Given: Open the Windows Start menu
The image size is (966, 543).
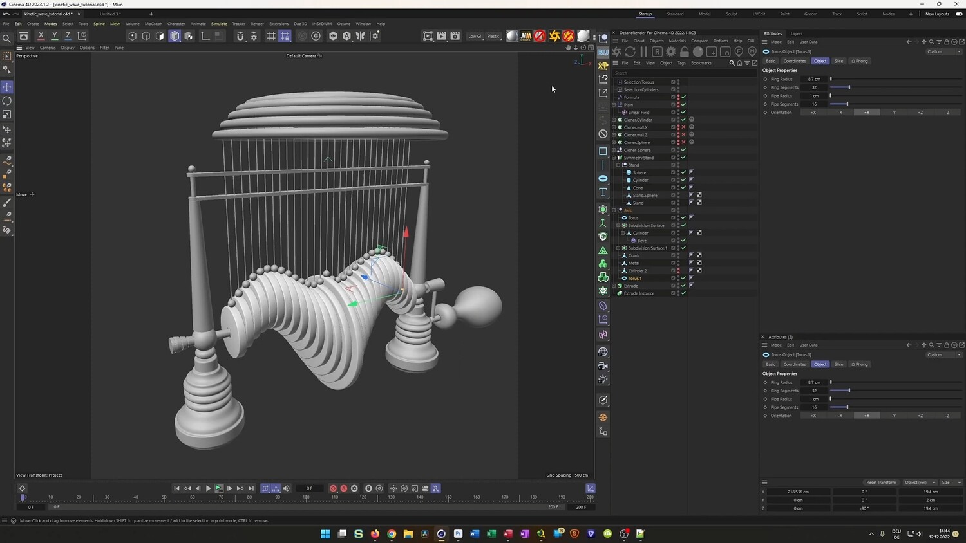Looking at the screenshot, I should pyautogui.click(x=325, y=534).
